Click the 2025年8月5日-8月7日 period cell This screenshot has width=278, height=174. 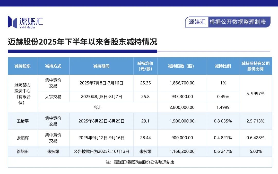tap(101, 97)
